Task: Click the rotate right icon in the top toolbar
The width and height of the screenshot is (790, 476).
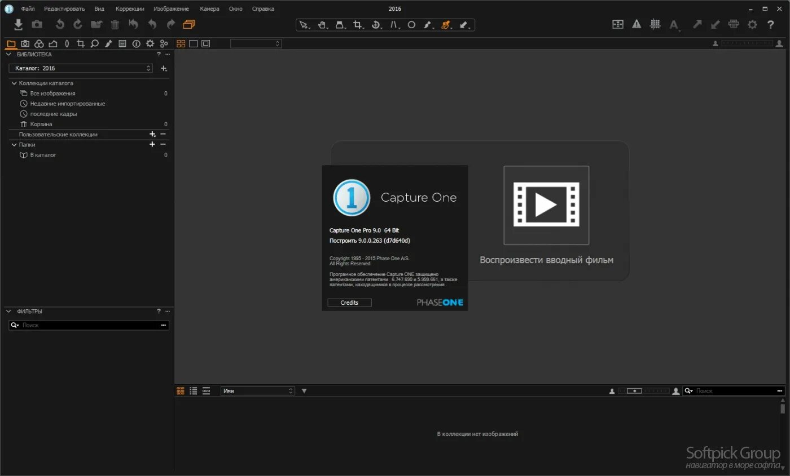Action: coord(78,24)
